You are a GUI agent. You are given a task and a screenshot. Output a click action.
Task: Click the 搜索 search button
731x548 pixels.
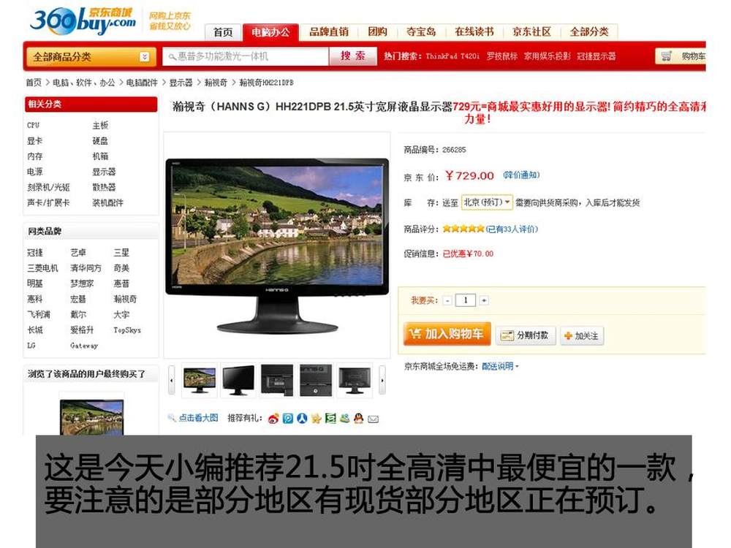(x=353, y=56)
